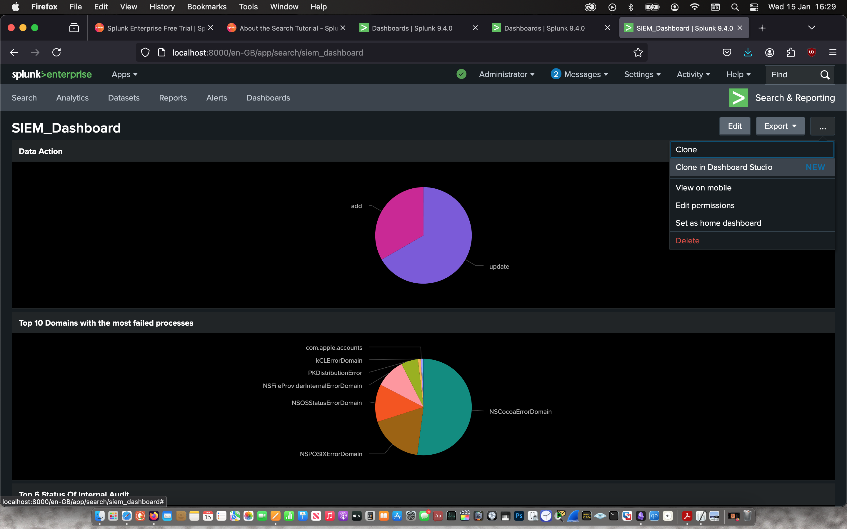Choose Edit permissions from the menu

pyautogui.click(x=705, y=205)
